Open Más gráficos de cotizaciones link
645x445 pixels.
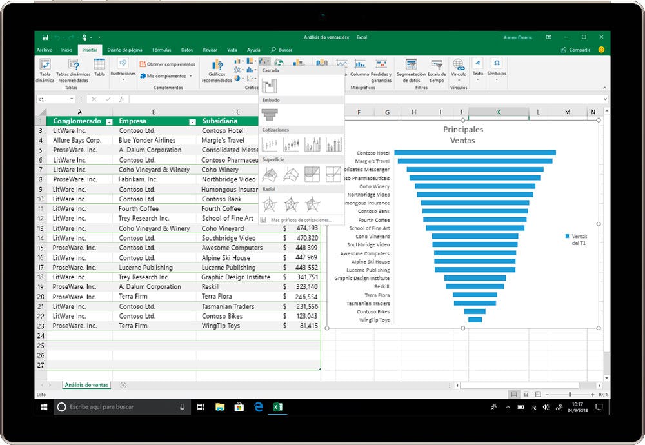coord(301,220)
